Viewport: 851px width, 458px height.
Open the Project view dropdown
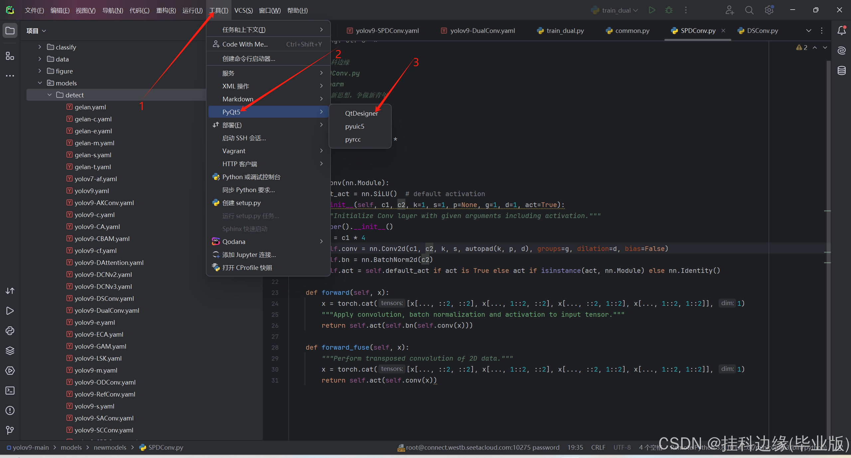[36, 31]
